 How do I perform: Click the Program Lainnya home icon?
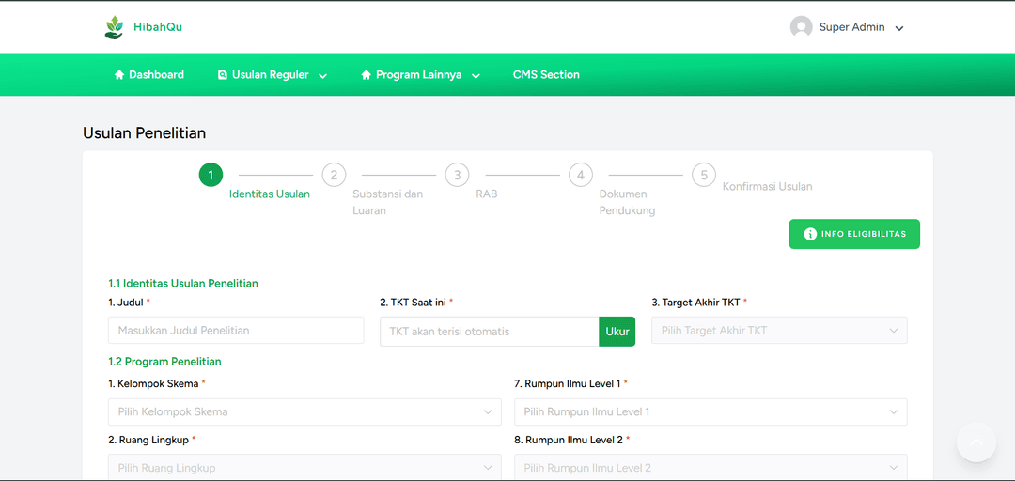(x=367, y=75)
